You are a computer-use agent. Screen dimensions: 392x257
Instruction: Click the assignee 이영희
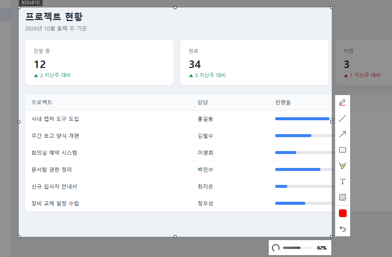click(205, 153)
